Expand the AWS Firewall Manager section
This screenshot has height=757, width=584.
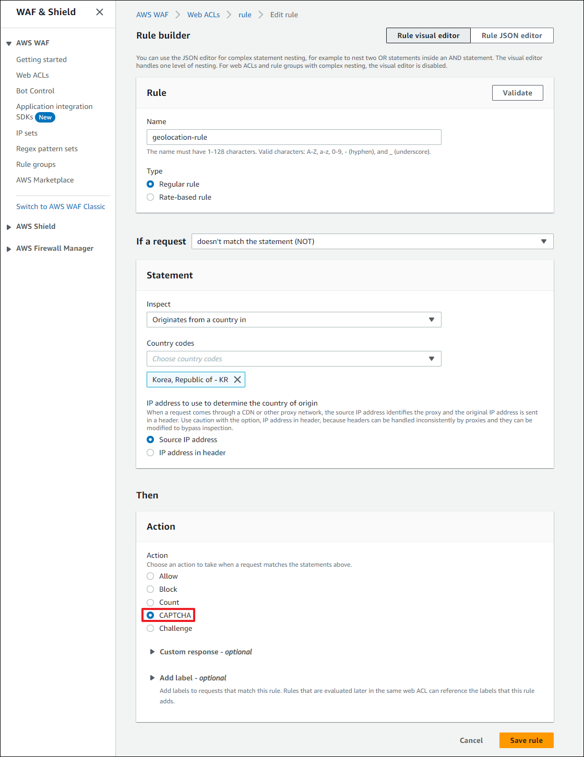(x=9, y=249)
